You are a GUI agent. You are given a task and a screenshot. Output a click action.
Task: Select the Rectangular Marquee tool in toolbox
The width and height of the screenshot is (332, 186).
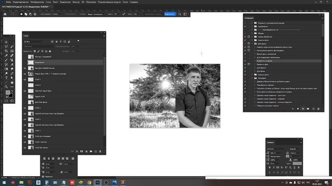click(x=12, y=42)
